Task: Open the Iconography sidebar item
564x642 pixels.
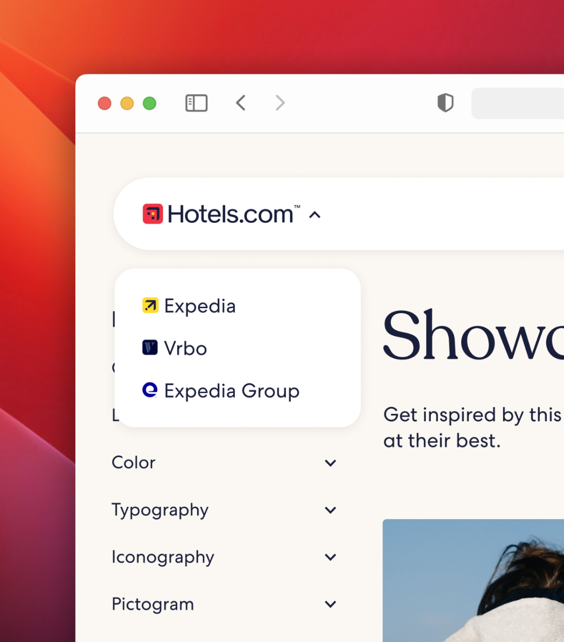Action: click(x=163, y=557)
